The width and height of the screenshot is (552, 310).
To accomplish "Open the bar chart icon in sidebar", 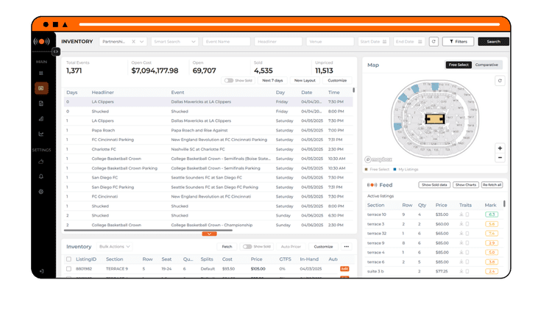I will [41, 118].
